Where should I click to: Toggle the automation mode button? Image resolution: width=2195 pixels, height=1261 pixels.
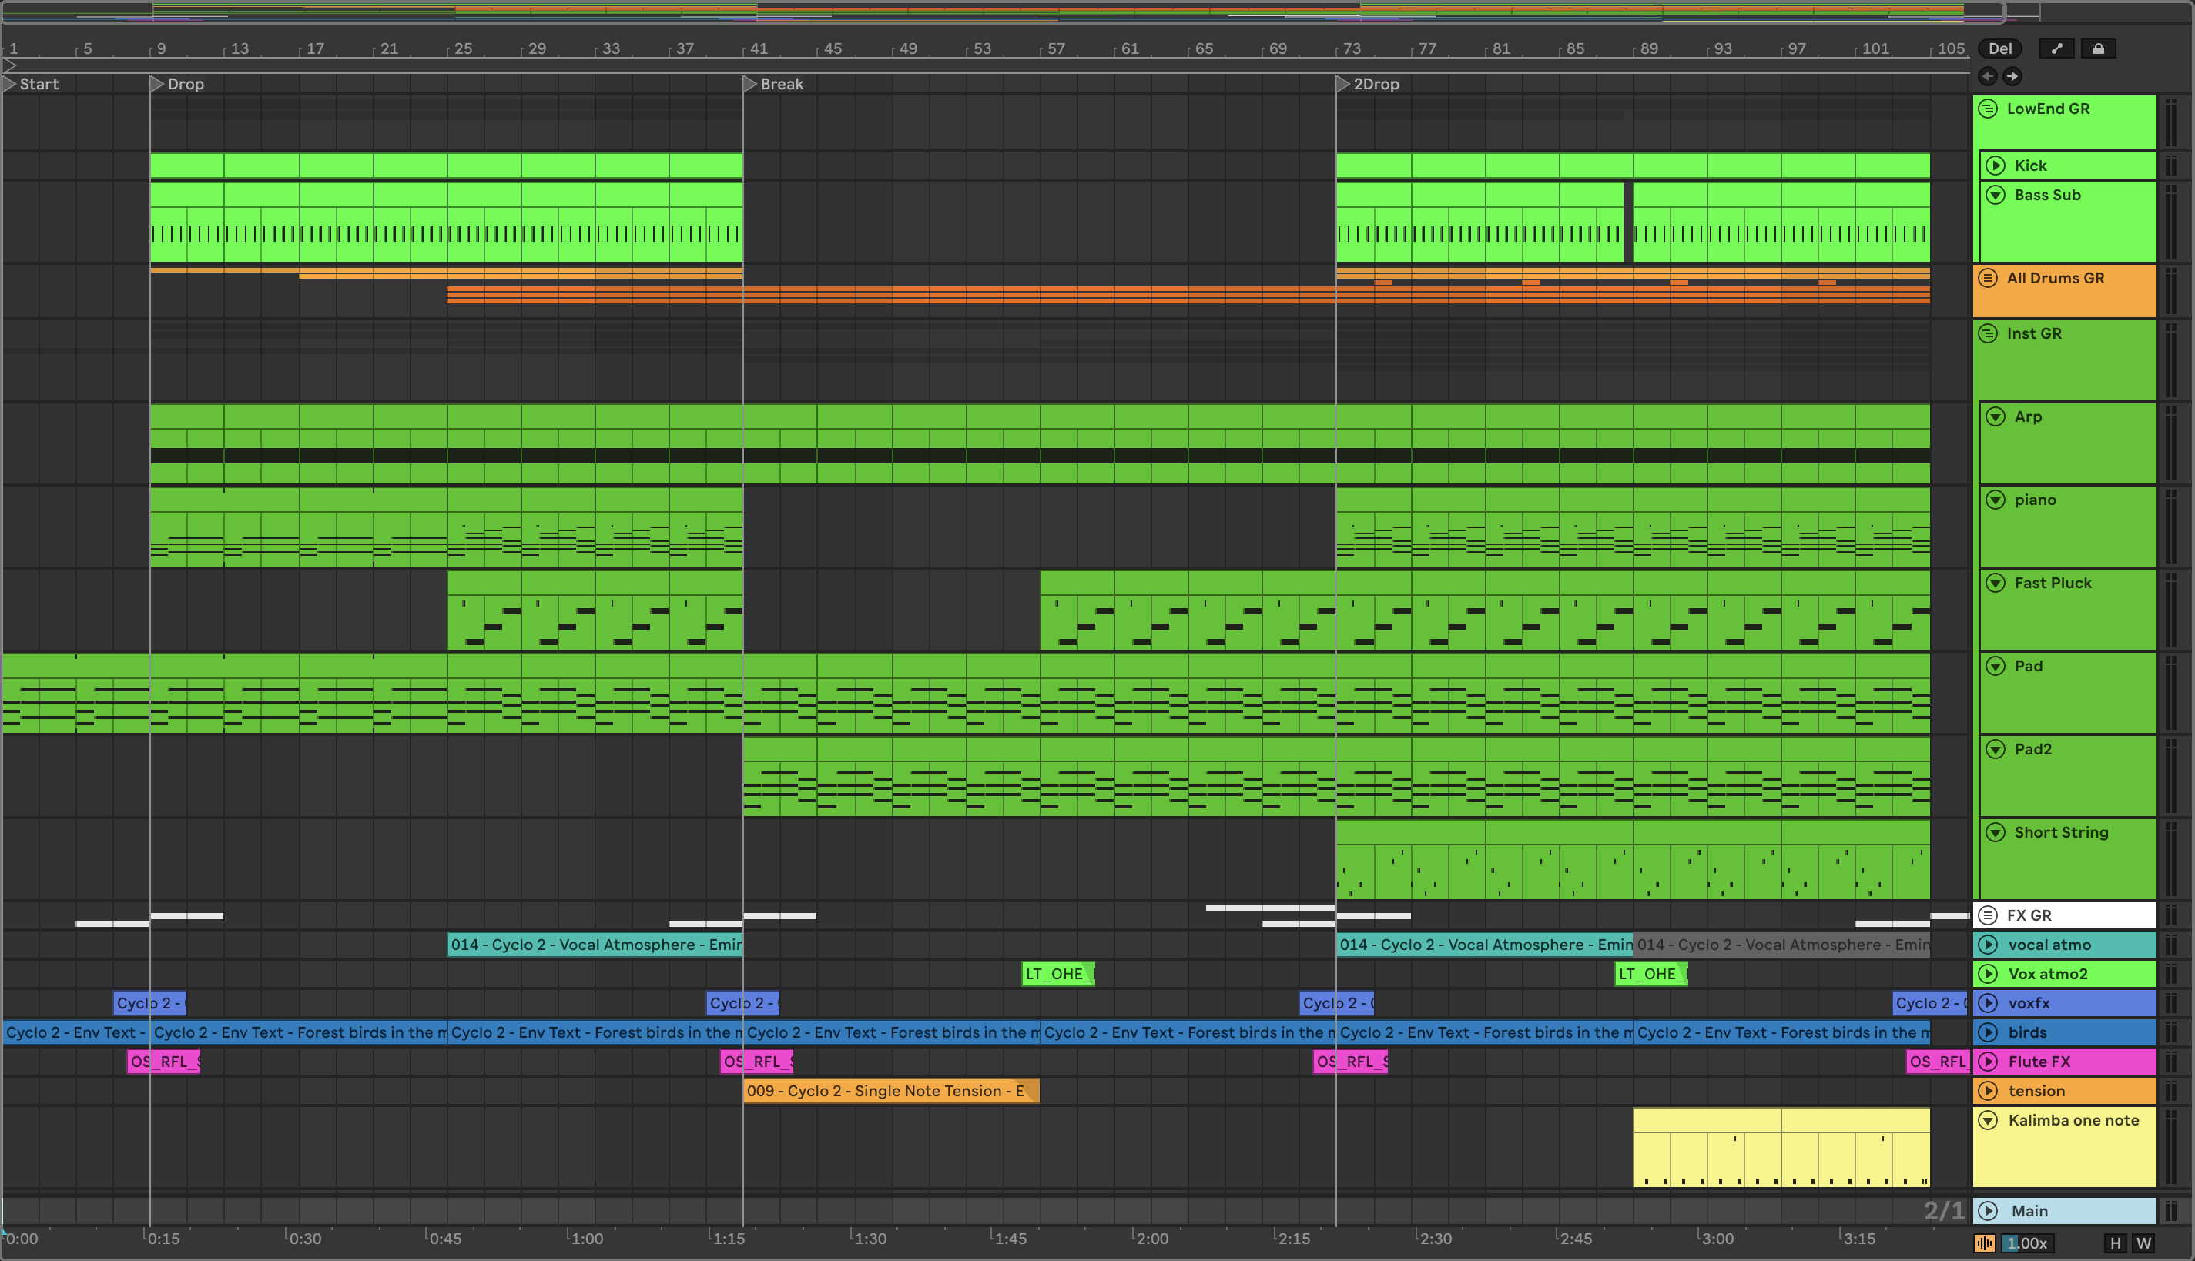[2056, 48]
